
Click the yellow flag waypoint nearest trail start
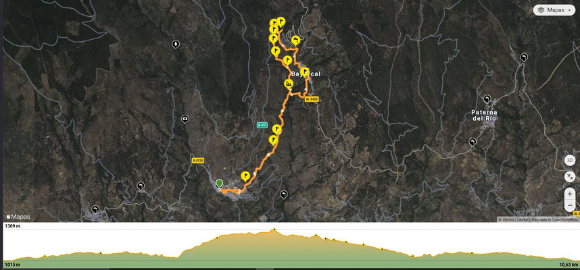(x=245, y=175)
